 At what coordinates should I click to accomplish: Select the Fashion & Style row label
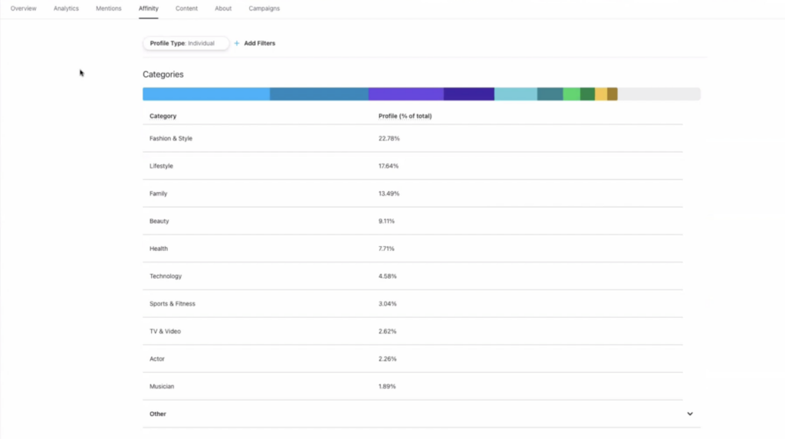[171, 138]
